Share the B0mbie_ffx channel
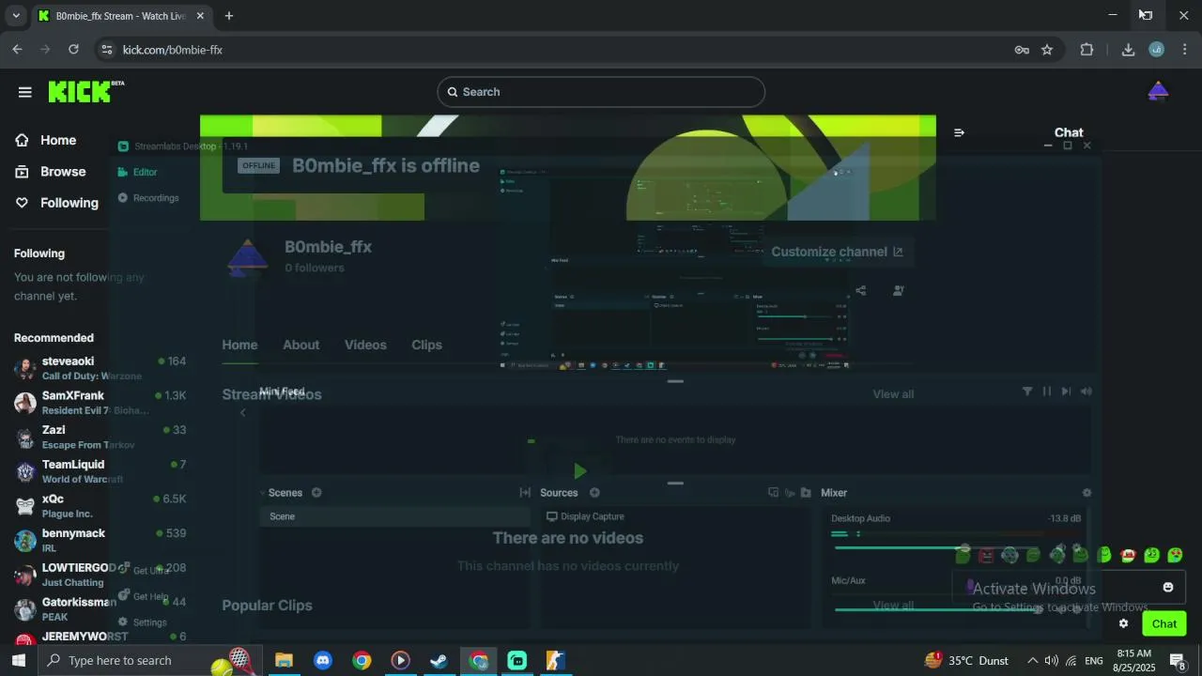 861,291
